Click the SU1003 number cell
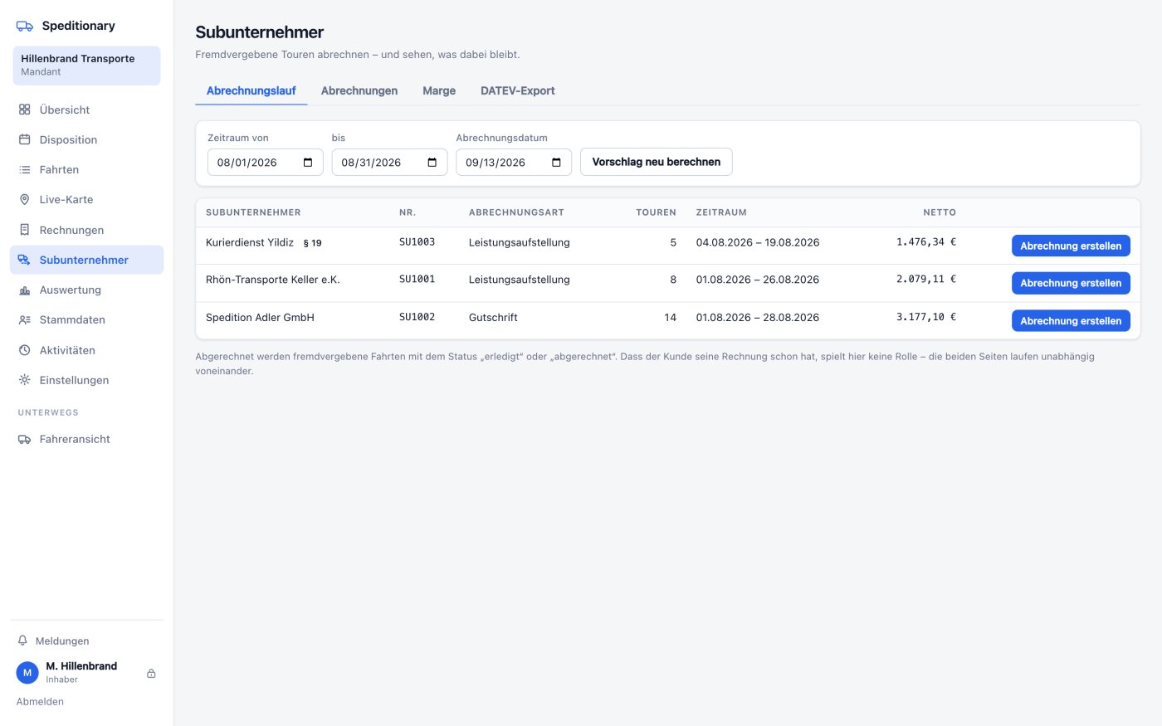1162x726 pixels. click(x=417, y=242)
